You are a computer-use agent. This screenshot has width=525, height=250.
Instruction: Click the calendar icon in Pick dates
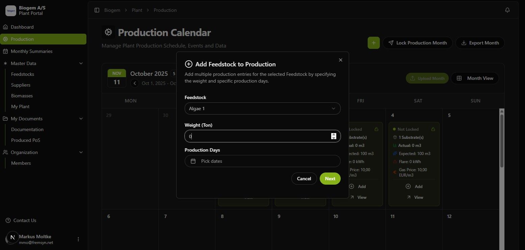(x=193, y=161)
